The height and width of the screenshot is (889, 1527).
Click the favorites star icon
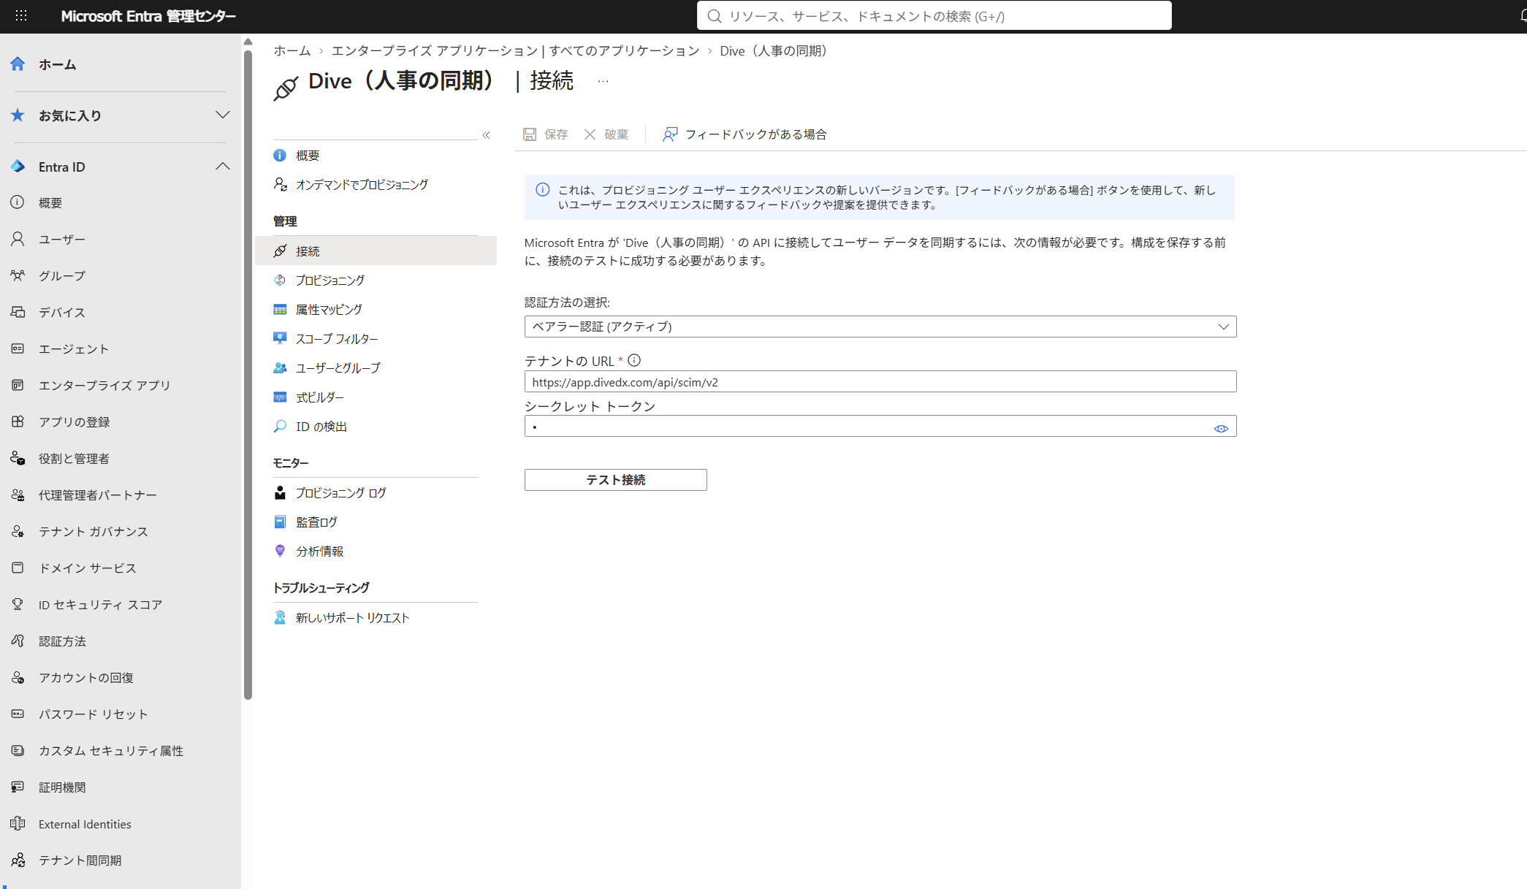(x=18, y=115)
